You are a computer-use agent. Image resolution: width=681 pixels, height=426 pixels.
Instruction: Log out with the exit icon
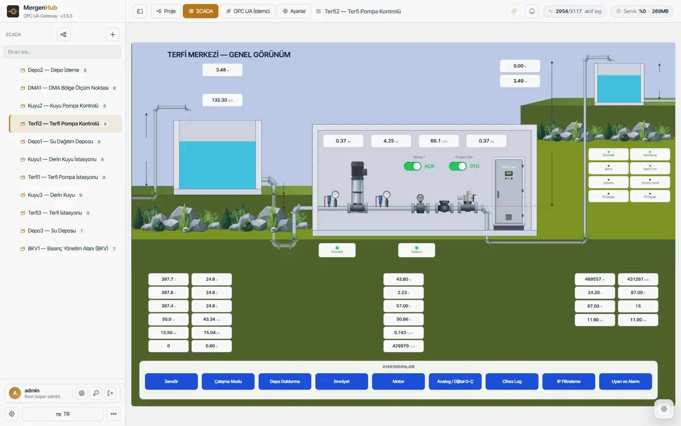click(x=110, y=393)
